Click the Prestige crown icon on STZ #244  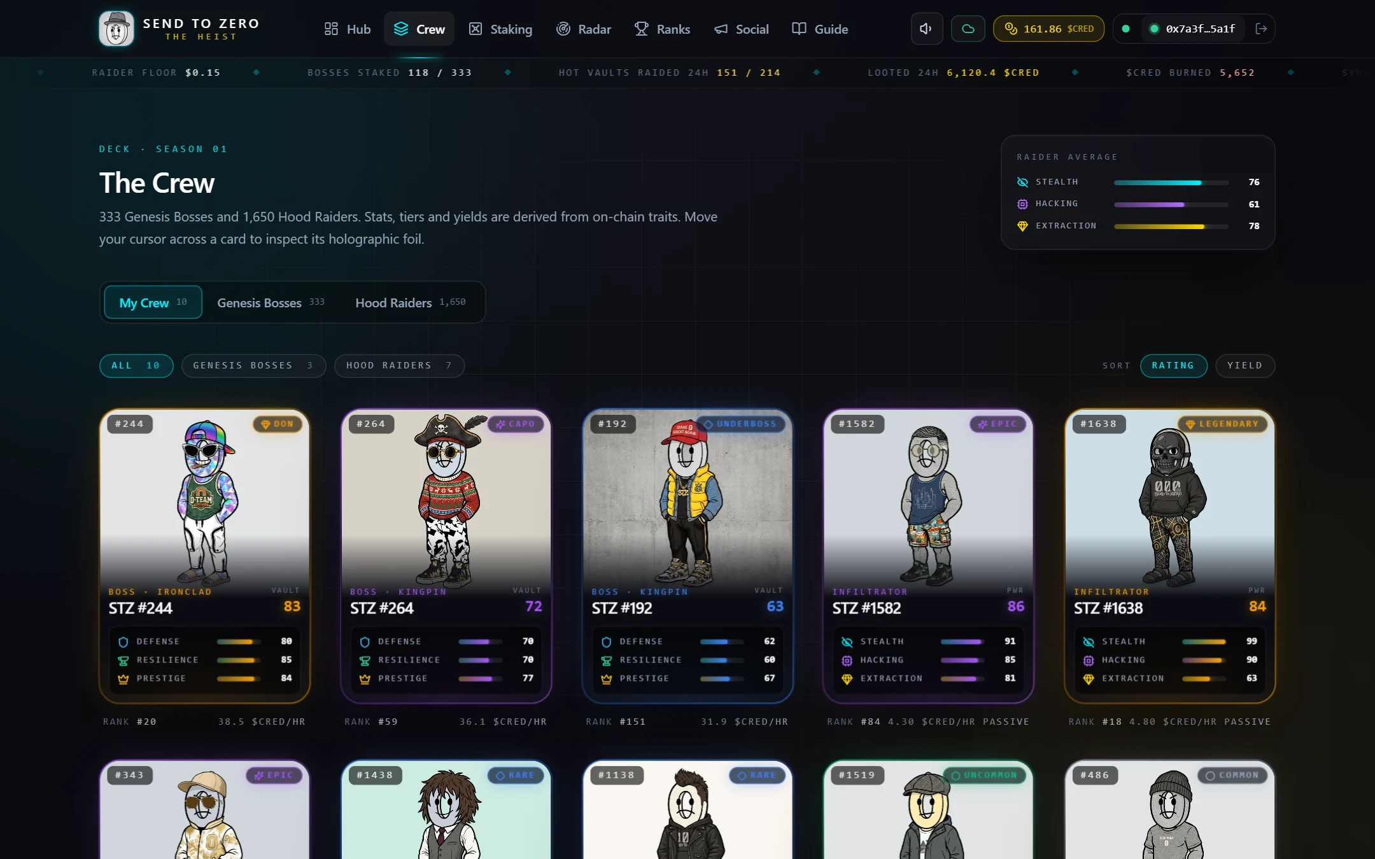pos(123,679)
